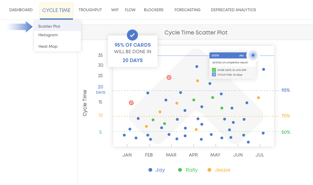Screen dimensions: 313x185
Task: Click the blue Cycle Time clock icon
Action: (x=214, y=75)
